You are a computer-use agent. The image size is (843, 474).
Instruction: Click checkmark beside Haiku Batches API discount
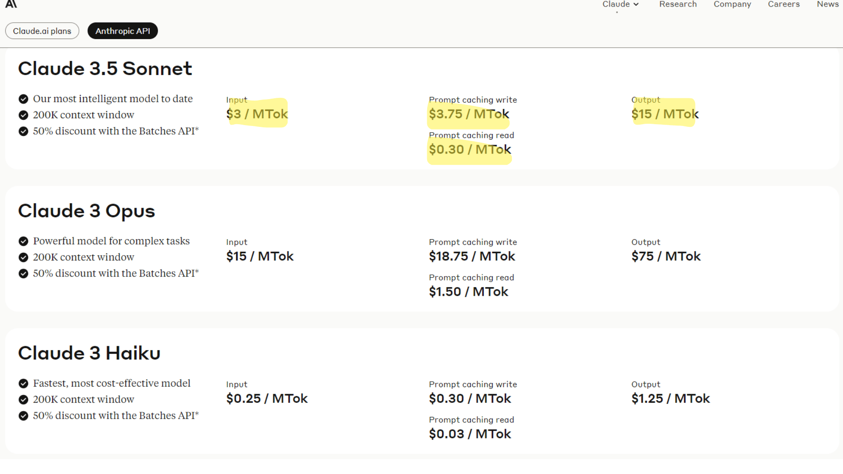tap(23, 416)
